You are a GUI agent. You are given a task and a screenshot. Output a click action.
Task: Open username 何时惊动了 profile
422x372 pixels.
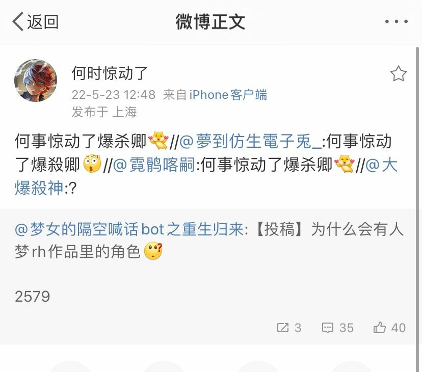[x=110, y=73]
